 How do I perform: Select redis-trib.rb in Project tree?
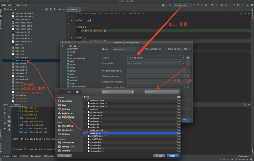[x=21, y=63]
